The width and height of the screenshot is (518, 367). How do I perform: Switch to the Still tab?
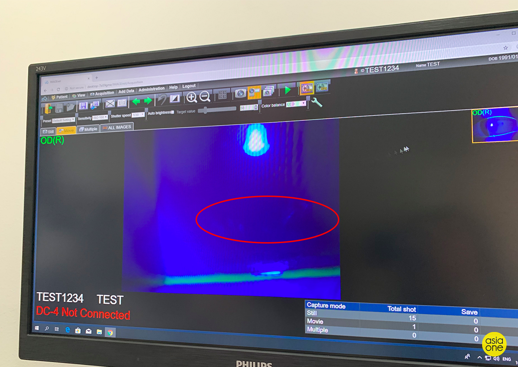pos(48,132)
